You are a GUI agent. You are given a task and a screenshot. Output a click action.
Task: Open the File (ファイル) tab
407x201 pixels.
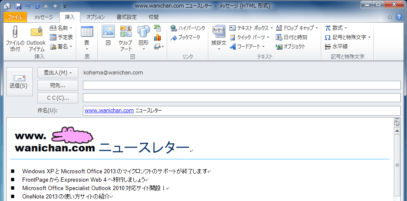[x=15, y=17]
